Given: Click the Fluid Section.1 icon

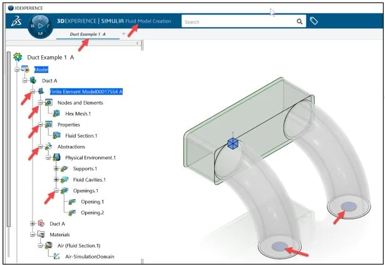Looking at the screenshot, I should [x=56, y=135].
